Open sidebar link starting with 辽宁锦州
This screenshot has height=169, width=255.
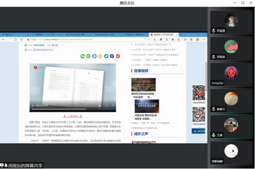[154, 65]
